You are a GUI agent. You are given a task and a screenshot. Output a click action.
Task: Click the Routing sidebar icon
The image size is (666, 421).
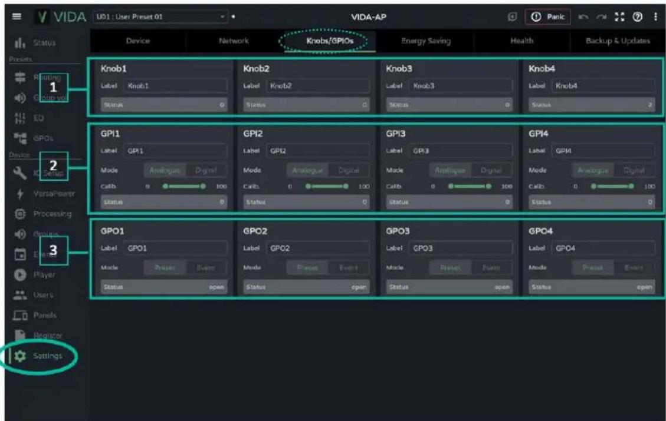pyautogui.click(x=19, y=78)
